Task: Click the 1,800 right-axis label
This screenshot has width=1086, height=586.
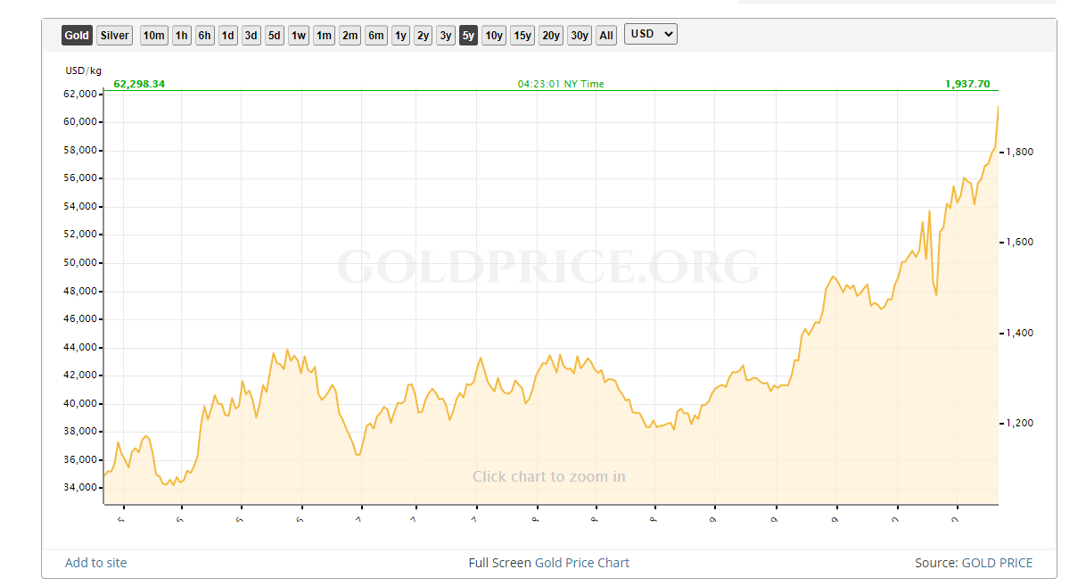Action: coord(1021,152)
